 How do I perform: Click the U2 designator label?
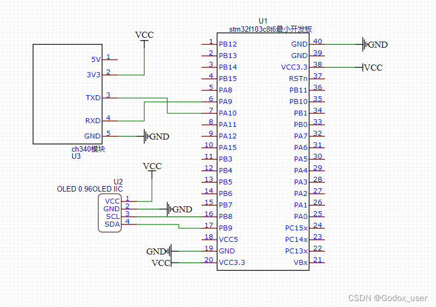coord(118,182)
